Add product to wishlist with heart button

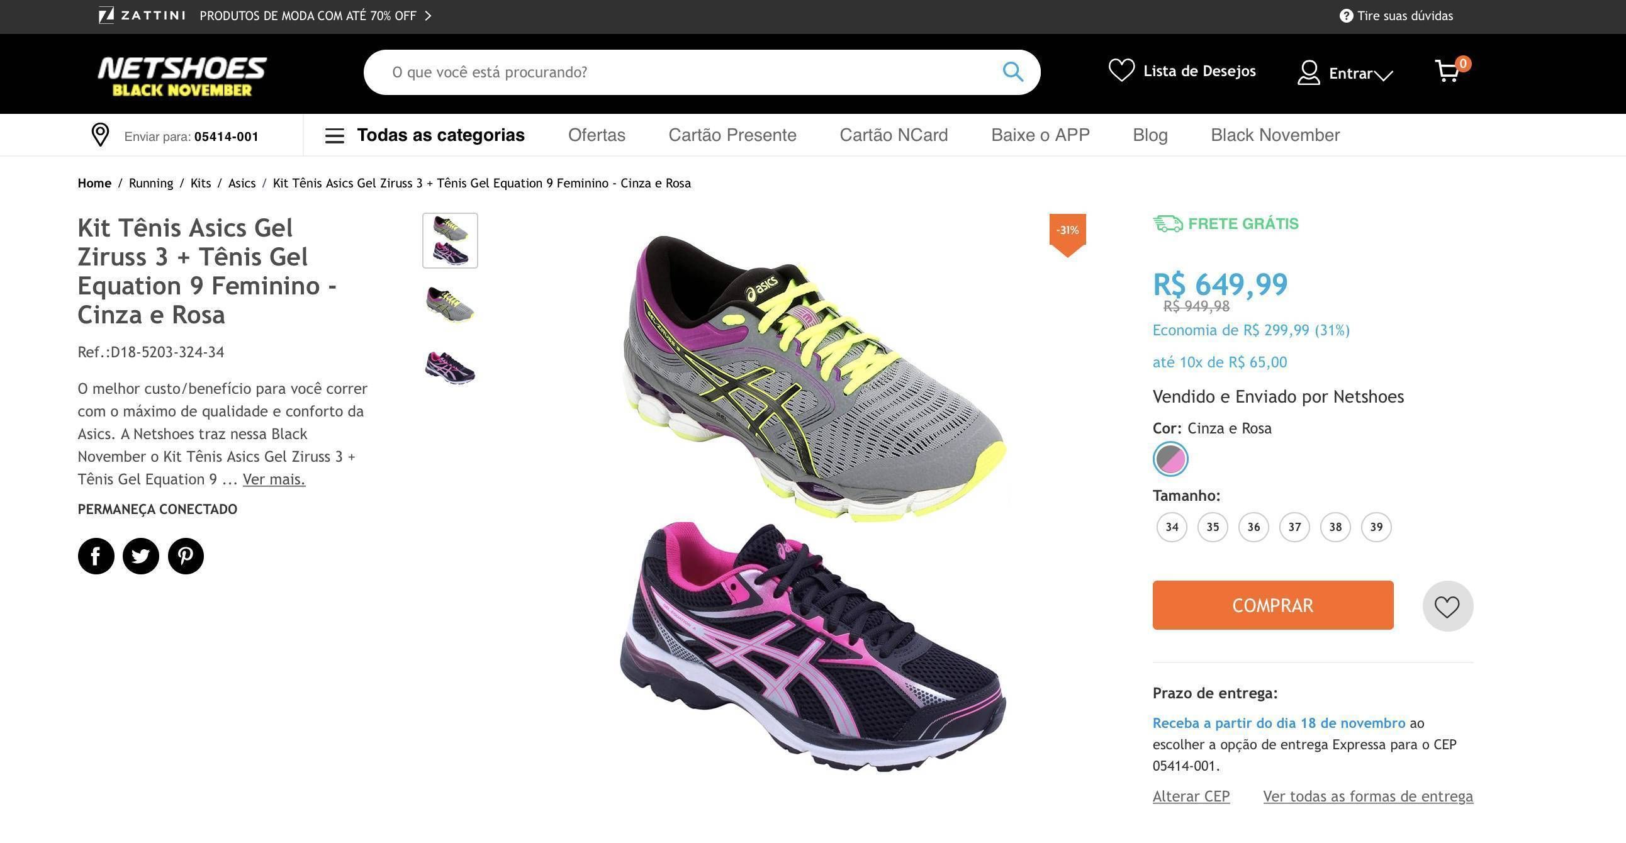pos(1447,606)
